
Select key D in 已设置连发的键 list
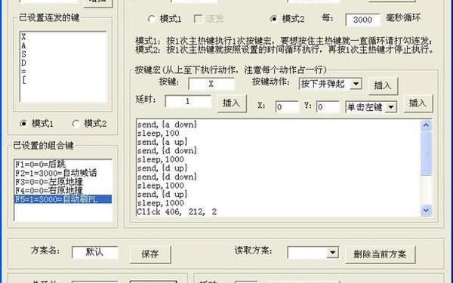pyautogui.click(x=23, y=63)
